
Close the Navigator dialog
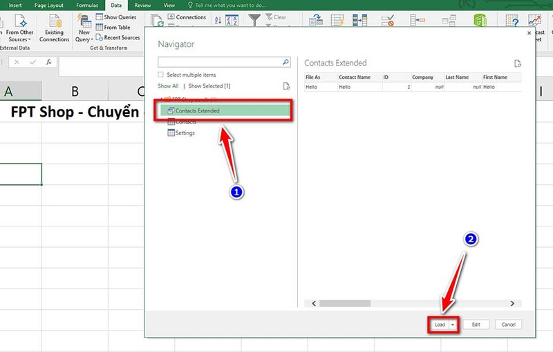[529, 32]
